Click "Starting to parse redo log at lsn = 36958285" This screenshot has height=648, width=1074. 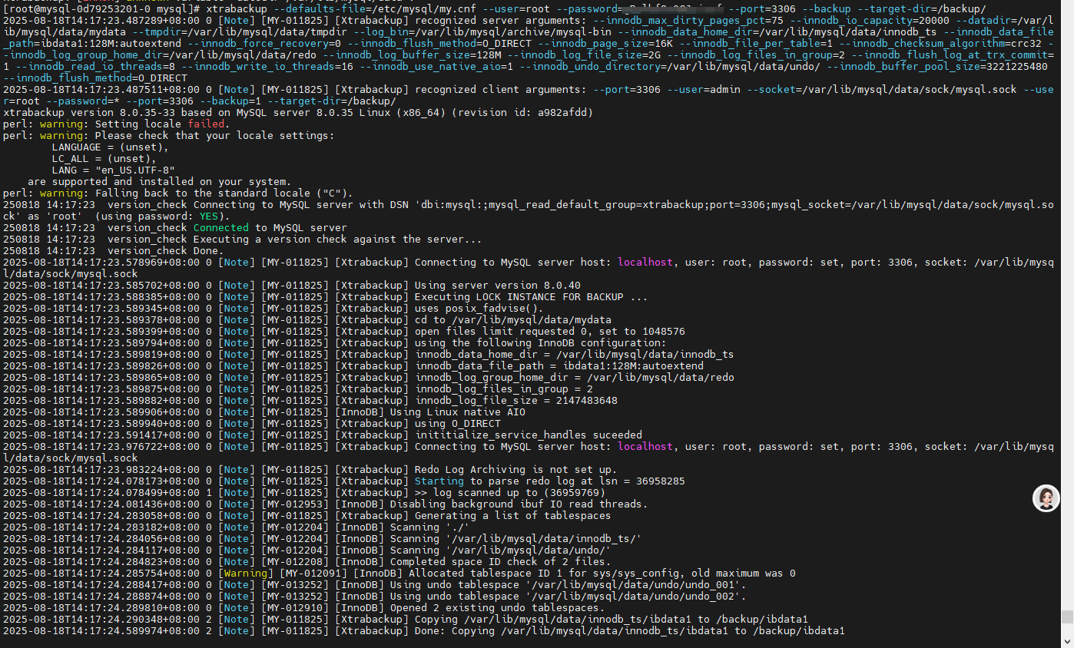click(x=549, y=481)
